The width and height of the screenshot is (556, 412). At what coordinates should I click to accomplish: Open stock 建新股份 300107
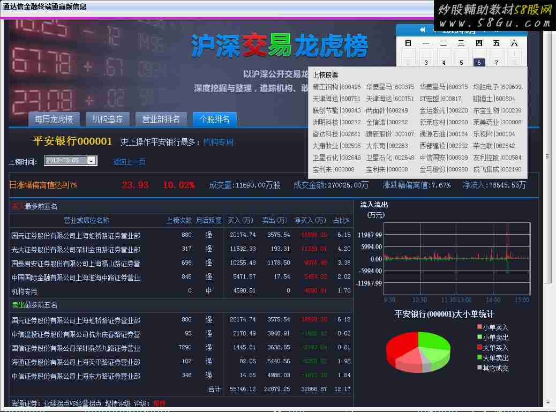pos(390,134)
